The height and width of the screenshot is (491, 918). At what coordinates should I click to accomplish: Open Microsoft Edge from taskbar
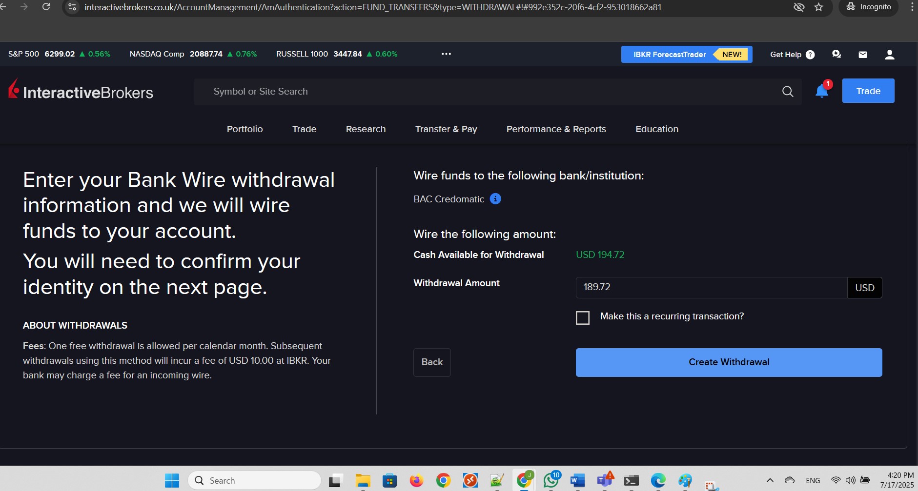pyautogui.click(x=658, y=481)
